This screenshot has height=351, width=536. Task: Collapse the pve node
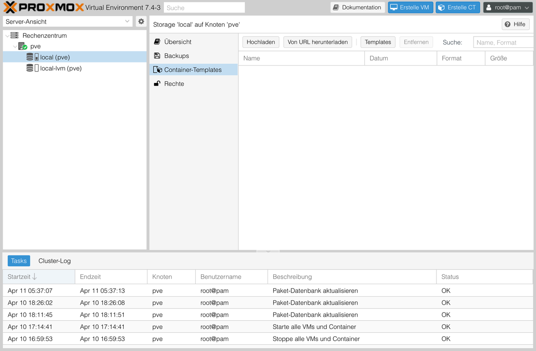point(15,46)
